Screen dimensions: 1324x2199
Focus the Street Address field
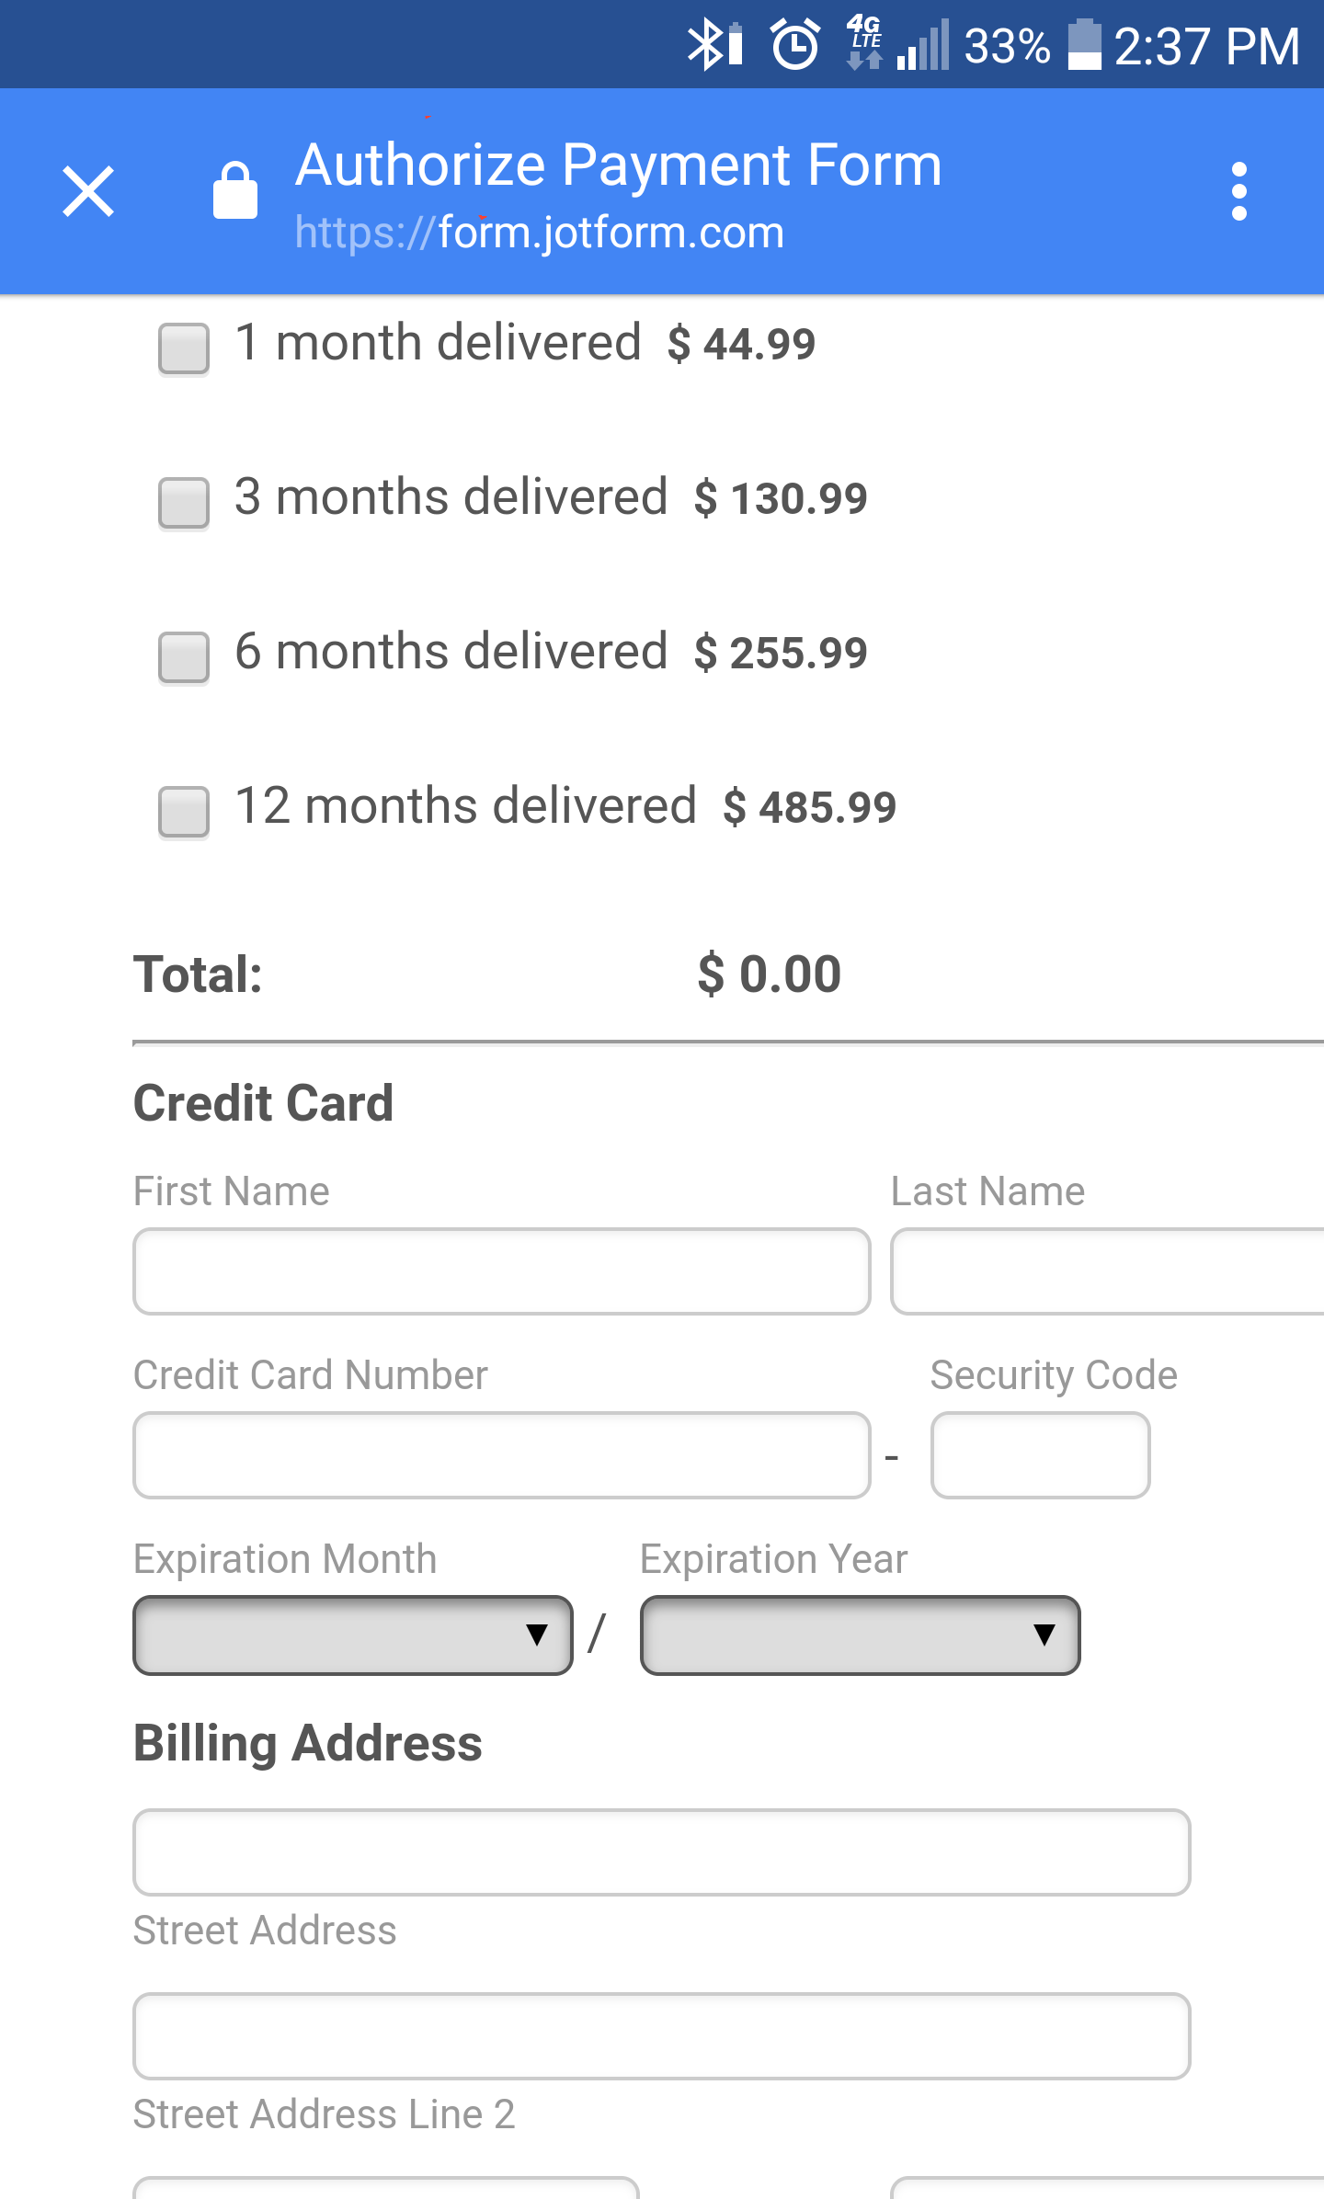(661, 1851)
